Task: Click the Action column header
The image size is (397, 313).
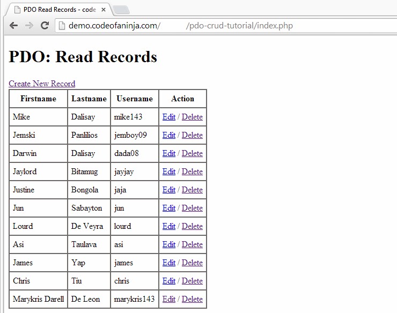Action: click(182, 99)
